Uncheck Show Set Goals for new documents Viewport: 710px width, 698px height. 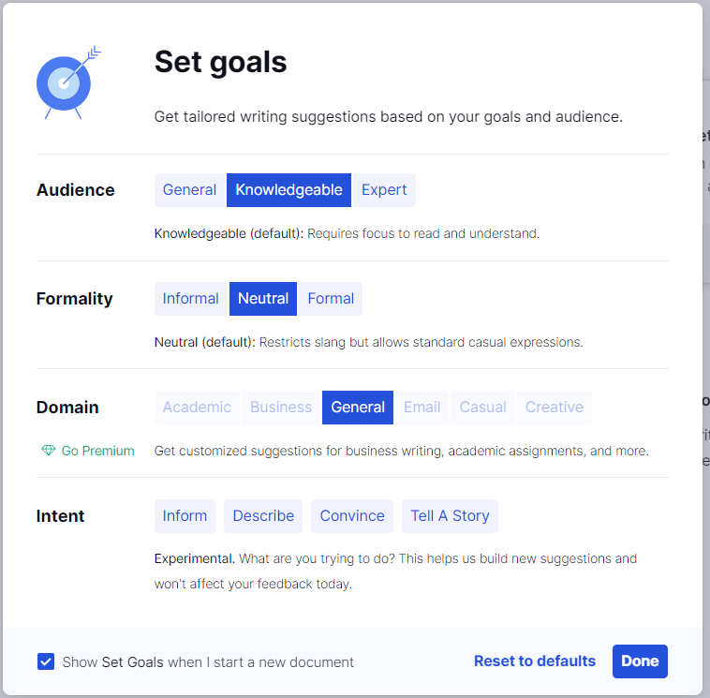(46, 661)
